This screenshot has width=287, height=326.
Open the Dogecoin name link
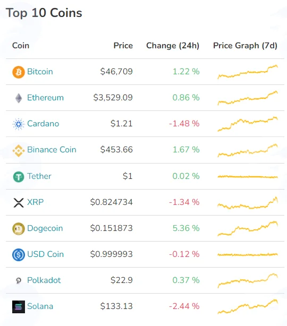pyautogui.click(x=45, y=228)
